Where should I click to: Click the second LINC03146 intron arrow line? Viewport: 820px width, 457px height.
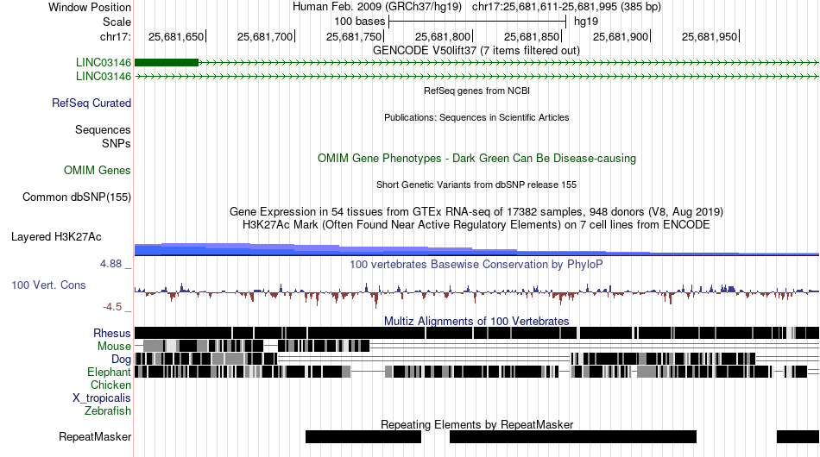click(477, 76)
